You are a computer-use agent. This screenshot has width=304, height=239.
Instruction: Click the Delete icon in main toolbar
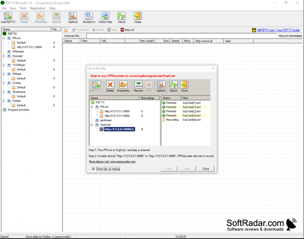tap(24, 18)
